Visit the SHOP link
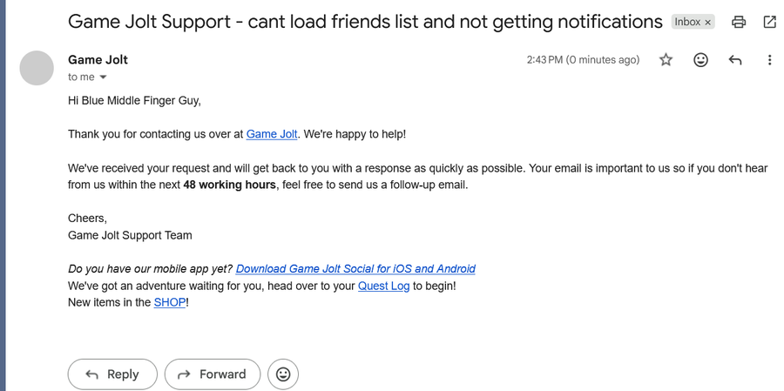Viewport: 784px width, 391px height. 170,302
